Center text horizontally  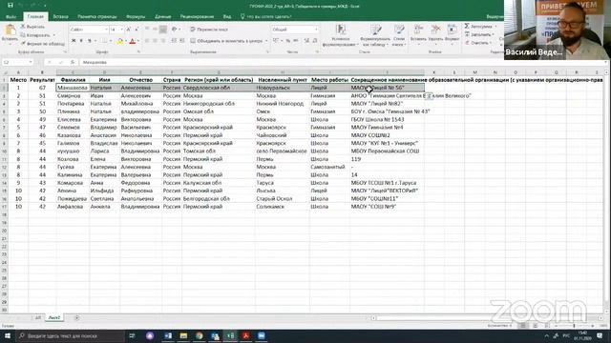(x=155, y=41)
